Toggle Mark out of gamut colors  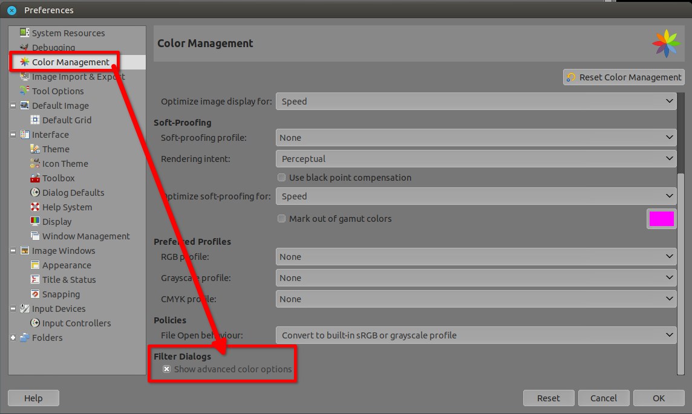[281, 219]
